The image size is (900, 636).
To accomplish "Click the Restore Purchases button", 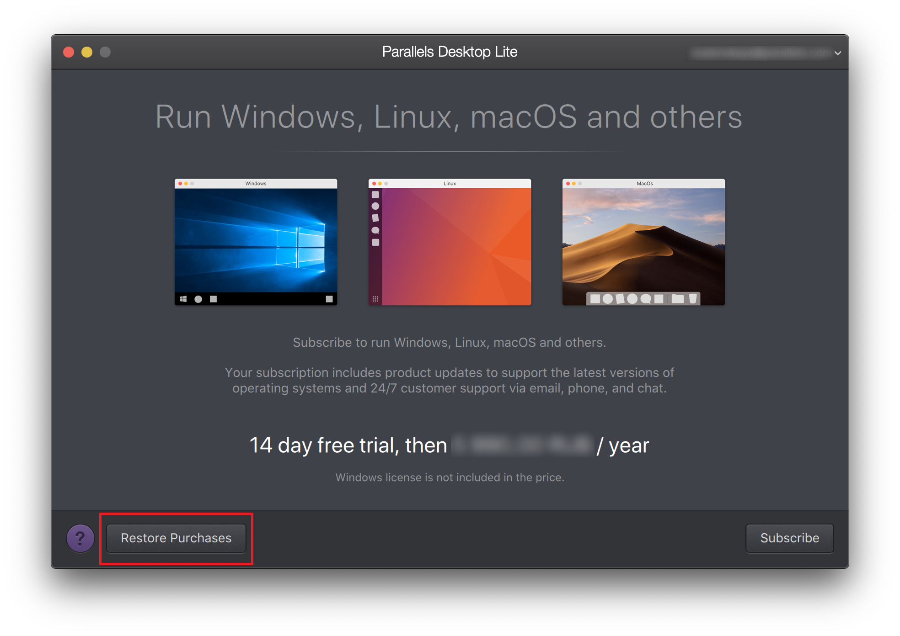I will click(176, 538).
